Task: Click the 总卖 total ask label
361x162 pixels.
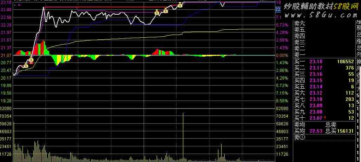Action: [331, 125]
